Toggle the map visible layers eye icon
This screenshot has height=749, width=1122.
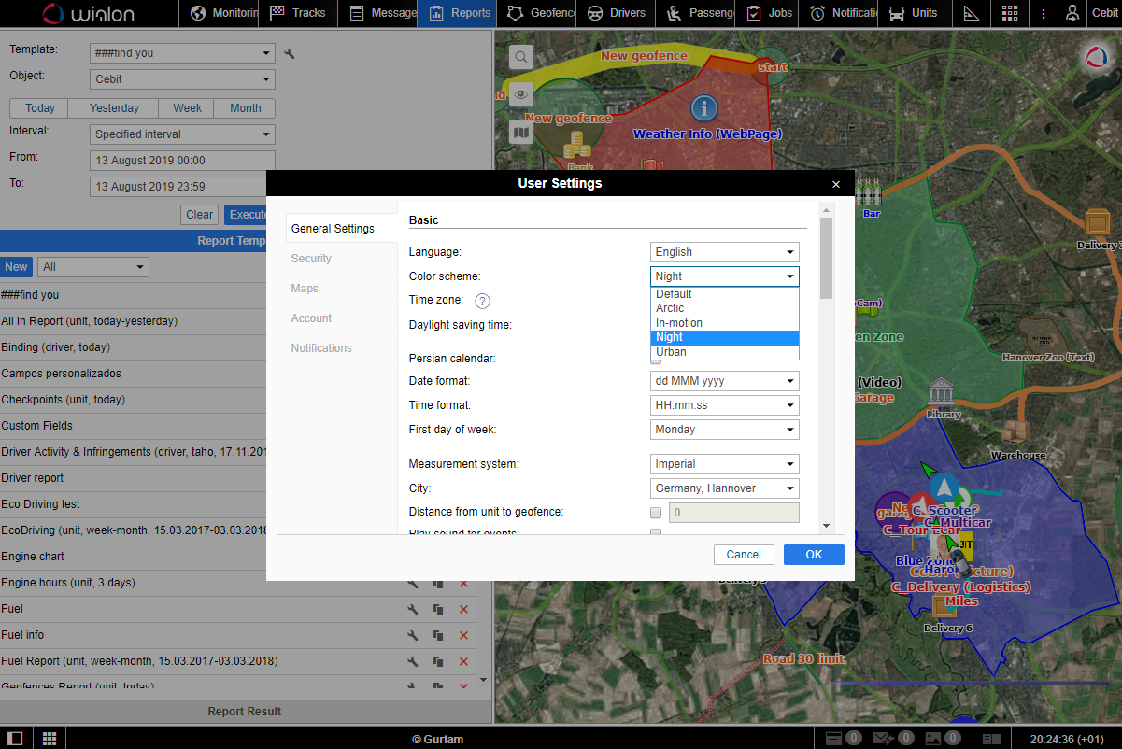520,94
